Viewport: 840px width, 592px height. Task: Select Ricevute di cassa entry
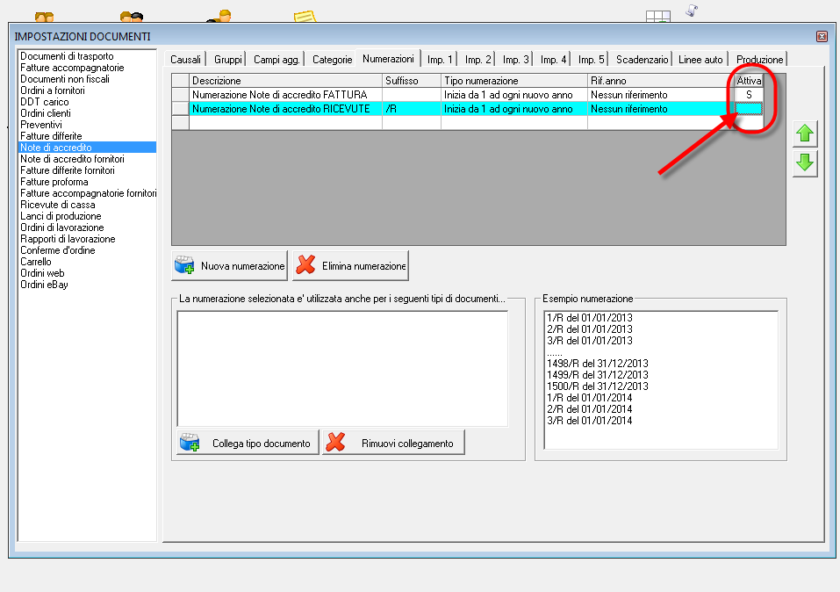coord(87,205)
